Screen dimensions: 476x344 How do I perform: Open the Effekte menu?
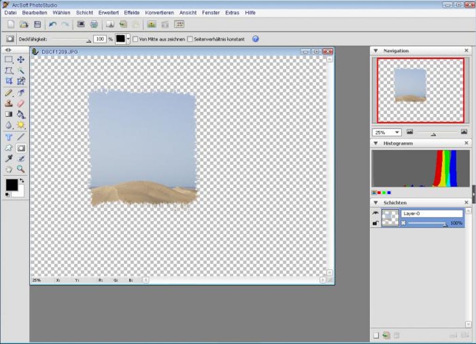point(132,13)
